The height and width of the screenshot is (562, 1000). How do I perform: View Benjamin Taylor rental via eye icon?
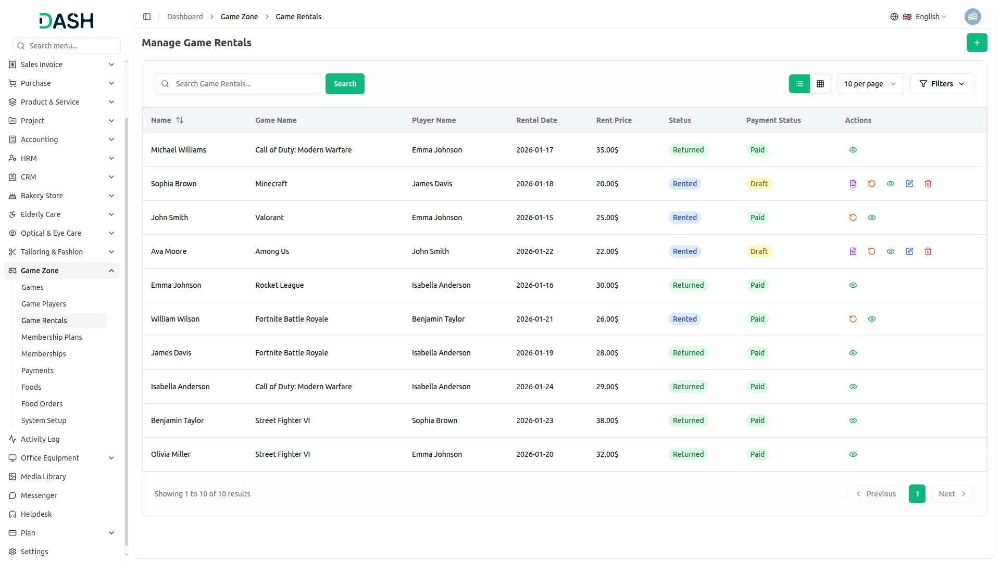click(x=853, y=420)
